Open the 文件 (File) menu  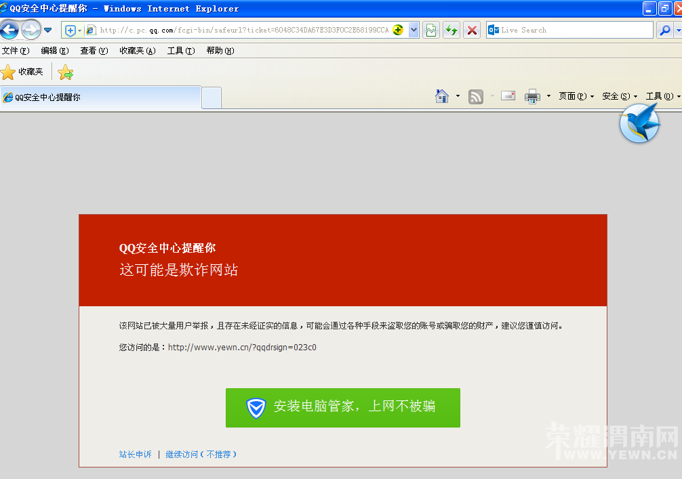coord(15,51)
